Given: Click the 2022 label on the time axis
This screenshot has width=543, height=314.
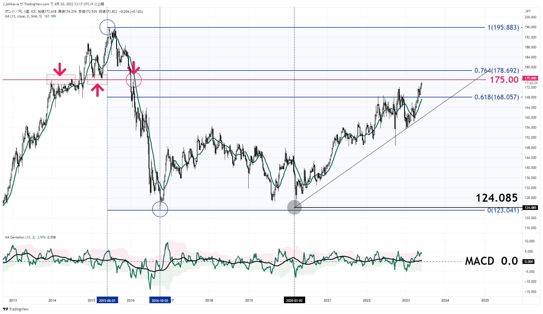Looking at the screenshot, I should (x=367, y=300).
